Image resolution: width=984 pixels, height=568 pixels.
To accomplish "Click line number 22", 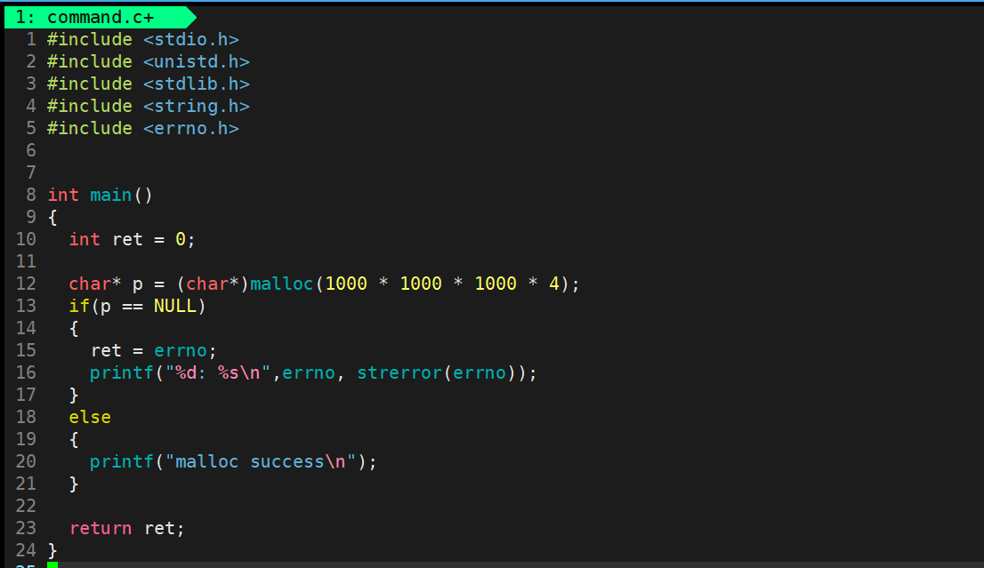I will point(26,506).
